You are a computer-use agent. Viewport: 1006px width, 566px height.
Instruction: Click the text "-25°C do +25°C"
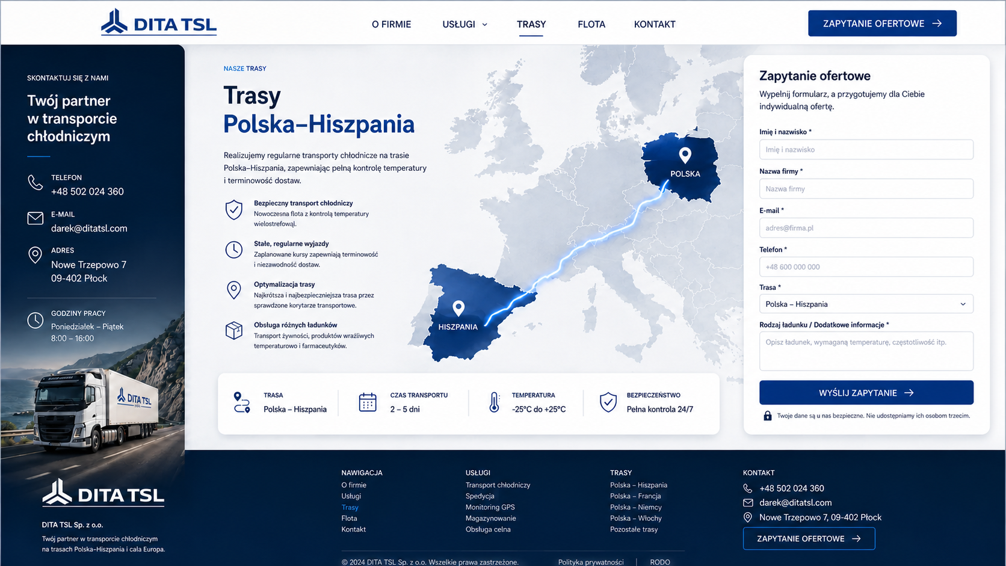click(x=538, y=409)
